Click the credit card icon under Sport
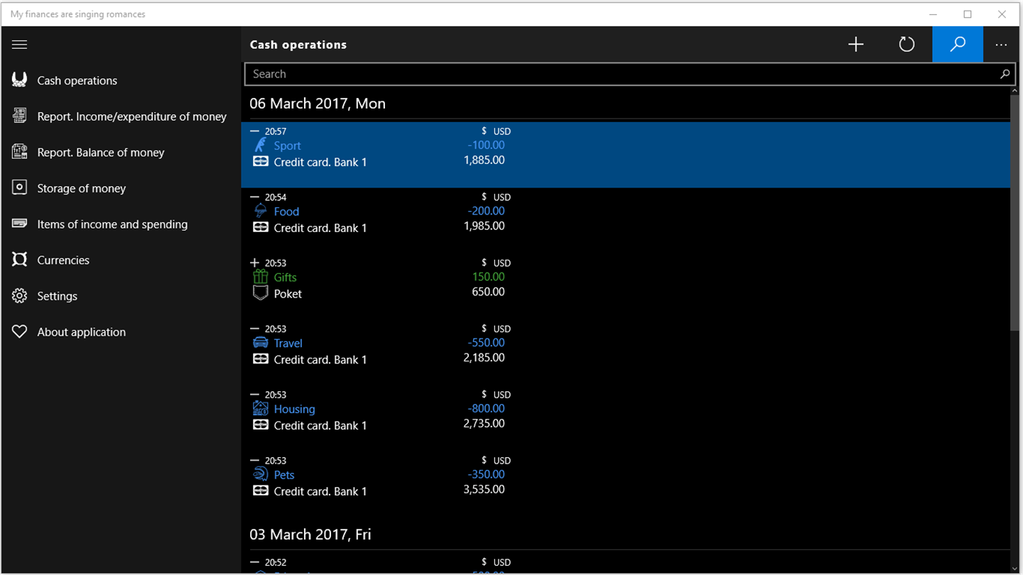This screenshot has height=575, width=1023. coord(261,162)
